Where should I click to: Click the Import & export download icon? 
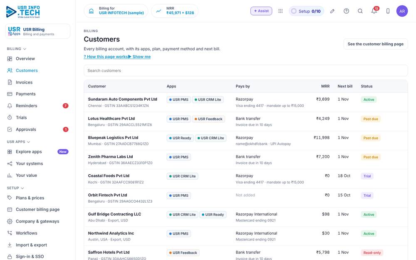10,245
